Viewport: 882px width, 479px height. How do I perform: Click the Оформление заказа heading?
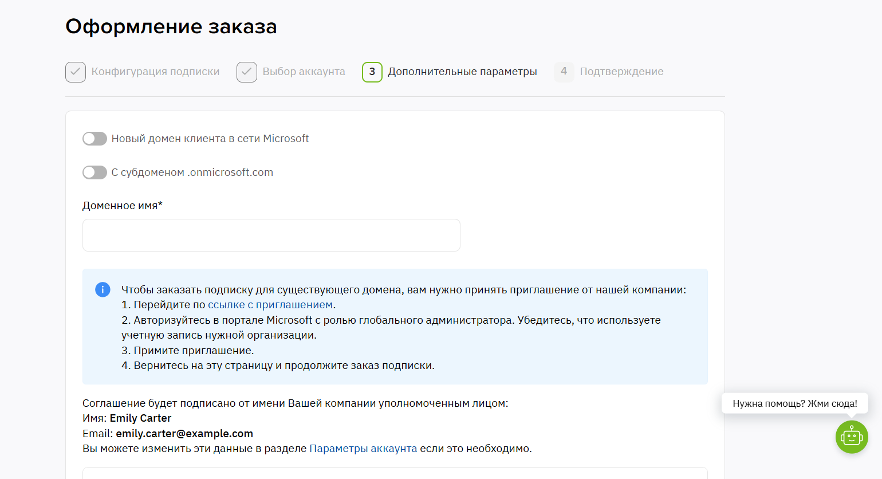(x=171, y=26)
